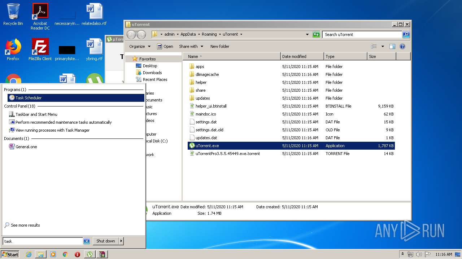Sort by Name column header
The height and width of the screenshot is (259, 462).
point(232,56)
